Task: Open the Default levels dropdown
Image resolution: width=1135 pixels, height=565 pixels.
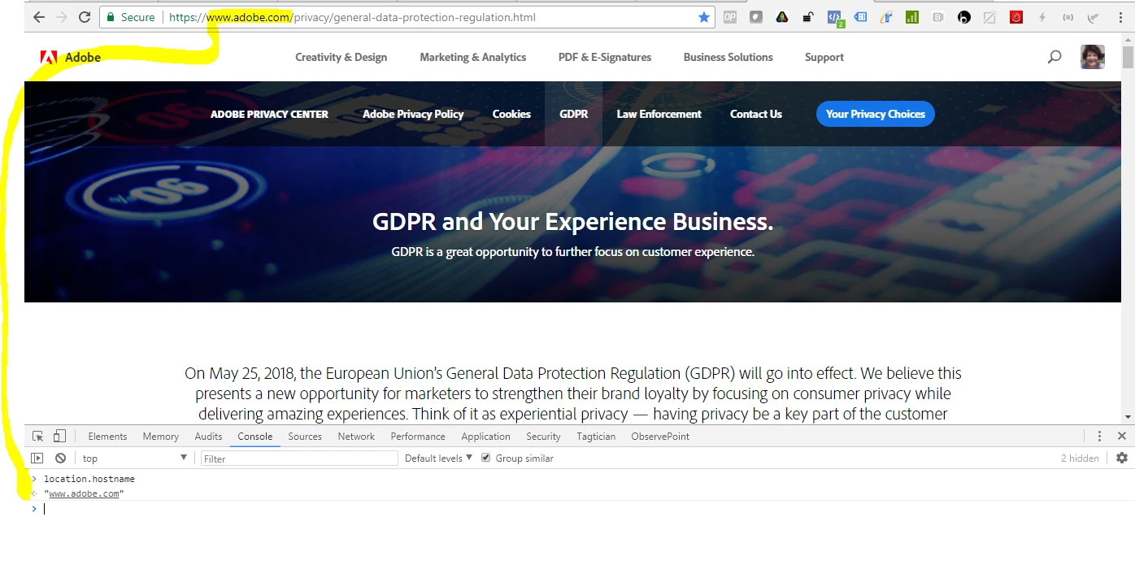Action: click(439, 459)
